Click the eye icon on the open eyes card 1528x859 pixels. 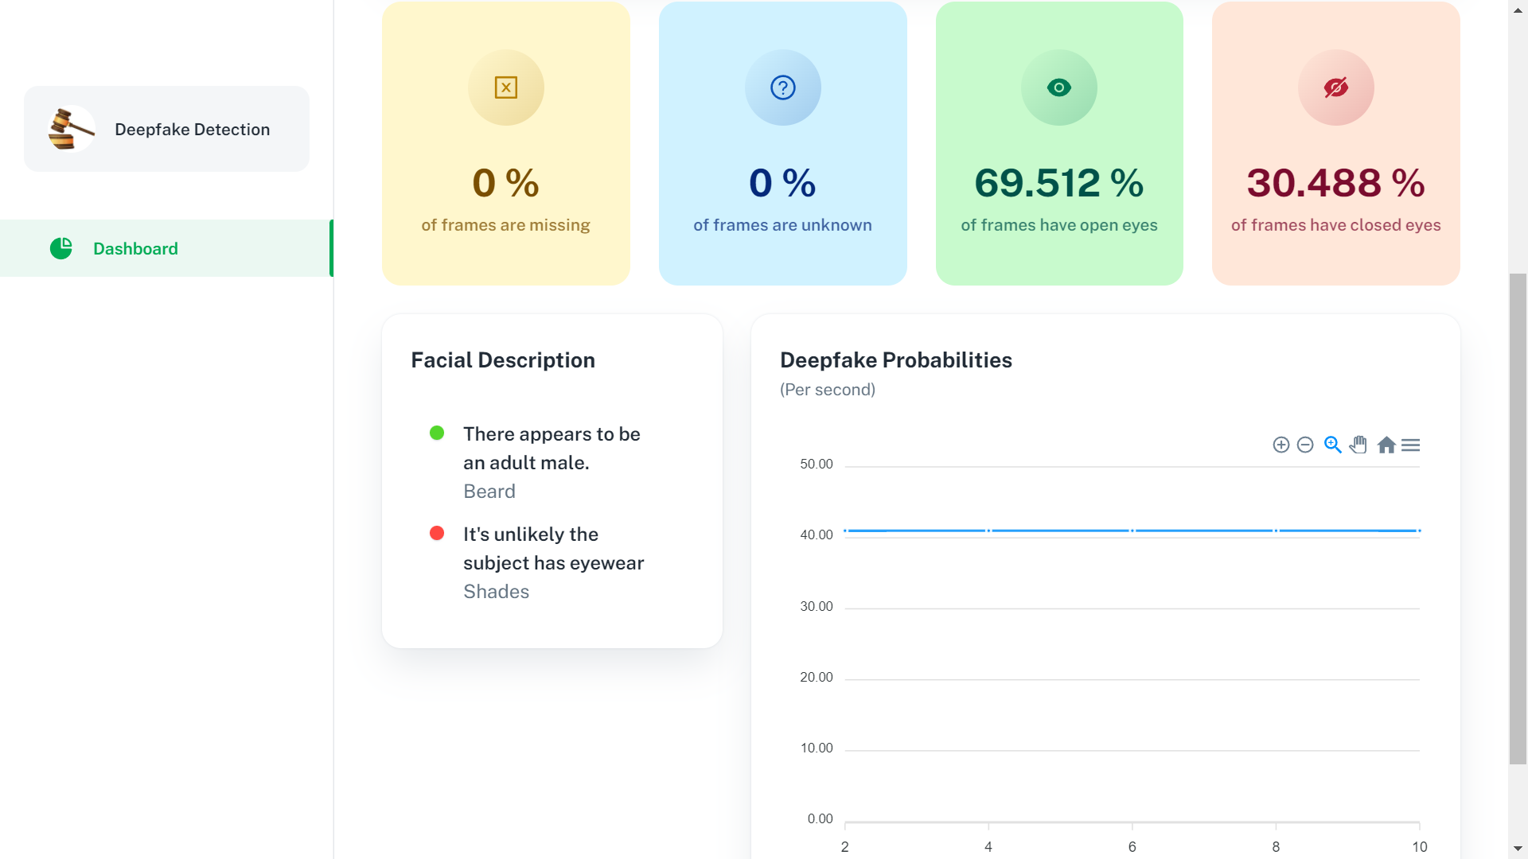click(1059, 87)
